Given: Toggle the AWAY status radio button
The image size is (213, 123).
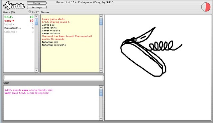Looking at the screenshot, I should click(30, 12).
